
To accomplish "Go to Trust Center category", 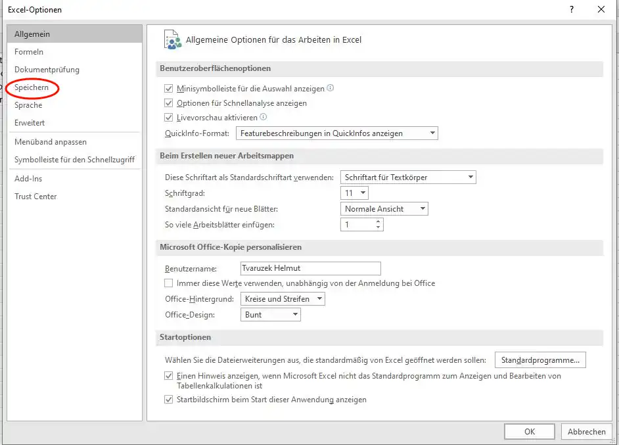I will [x=35, y=197].
